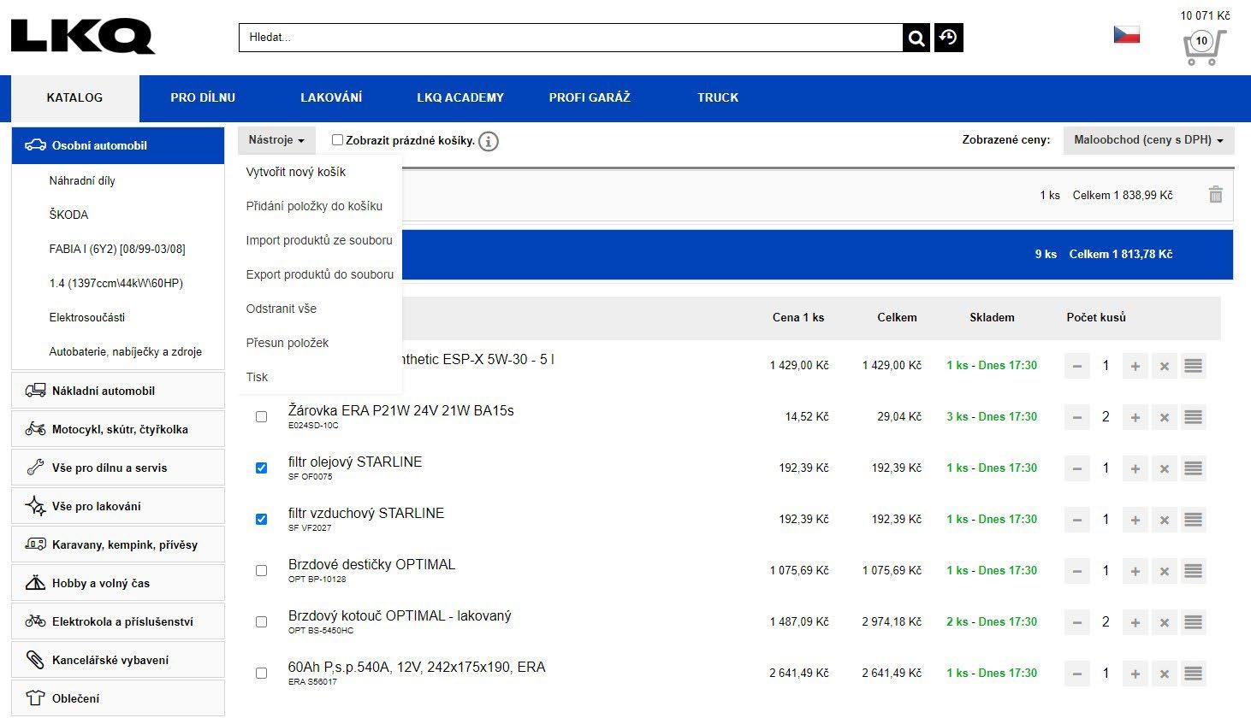
Task: Show info about empty baskets
Action: pos(488,141)
